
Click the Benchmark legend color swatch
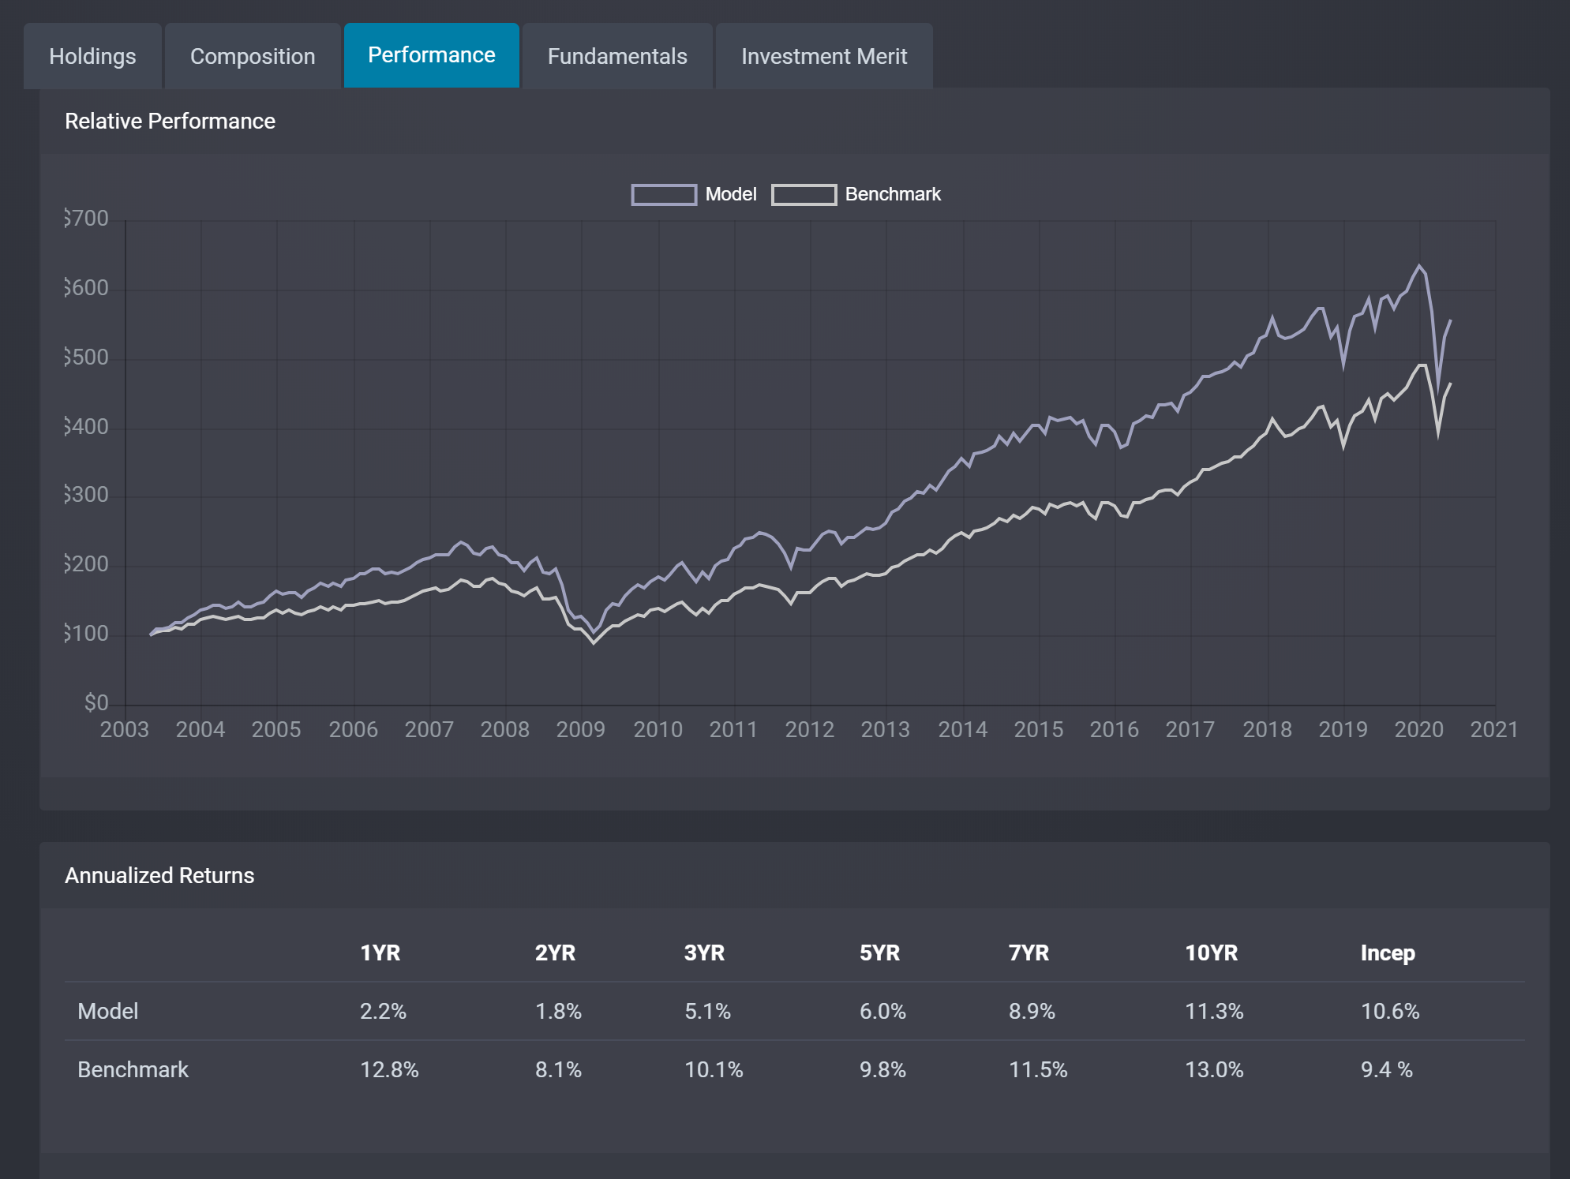804,195
